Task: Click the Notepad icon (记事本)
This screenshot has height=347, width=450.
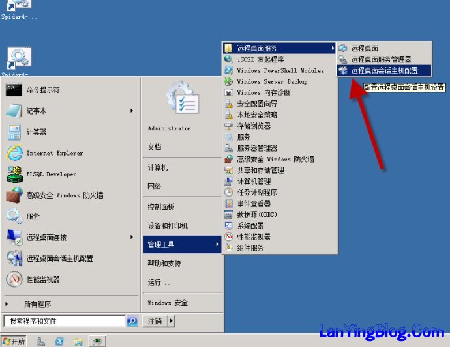Action: pos(14,111)
